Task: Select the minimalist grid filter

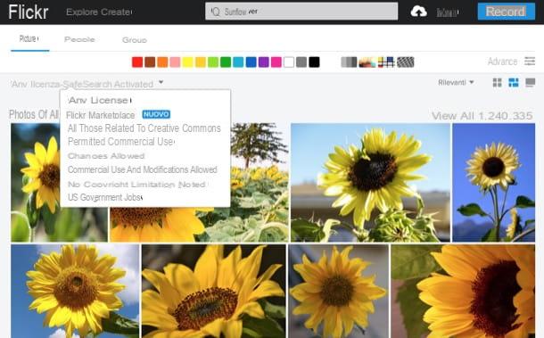Action: tap(386, 62)
